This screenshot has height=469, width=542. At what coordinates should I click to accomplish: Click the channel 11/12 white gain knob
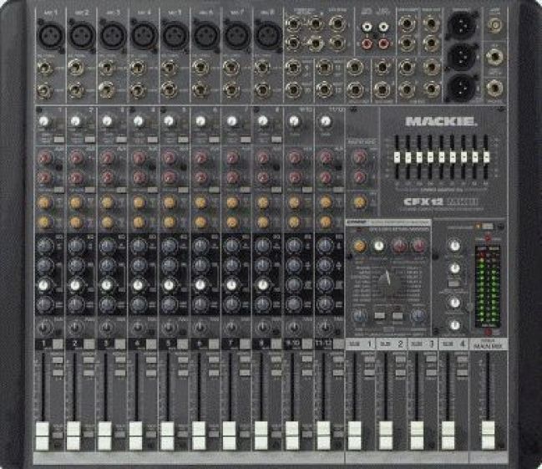pos(325,122)
